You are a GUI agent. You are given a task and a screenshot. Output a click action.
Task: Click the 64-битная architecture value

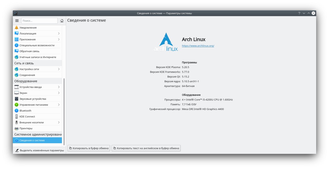pos(188,86)
